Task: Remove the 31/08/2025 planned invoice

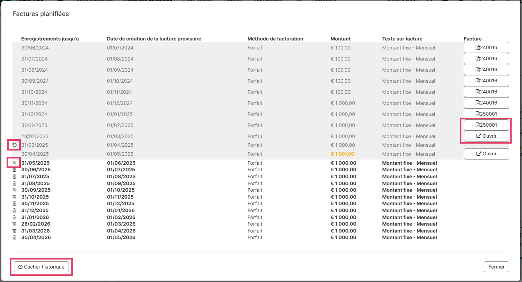Action: point(15,183)
